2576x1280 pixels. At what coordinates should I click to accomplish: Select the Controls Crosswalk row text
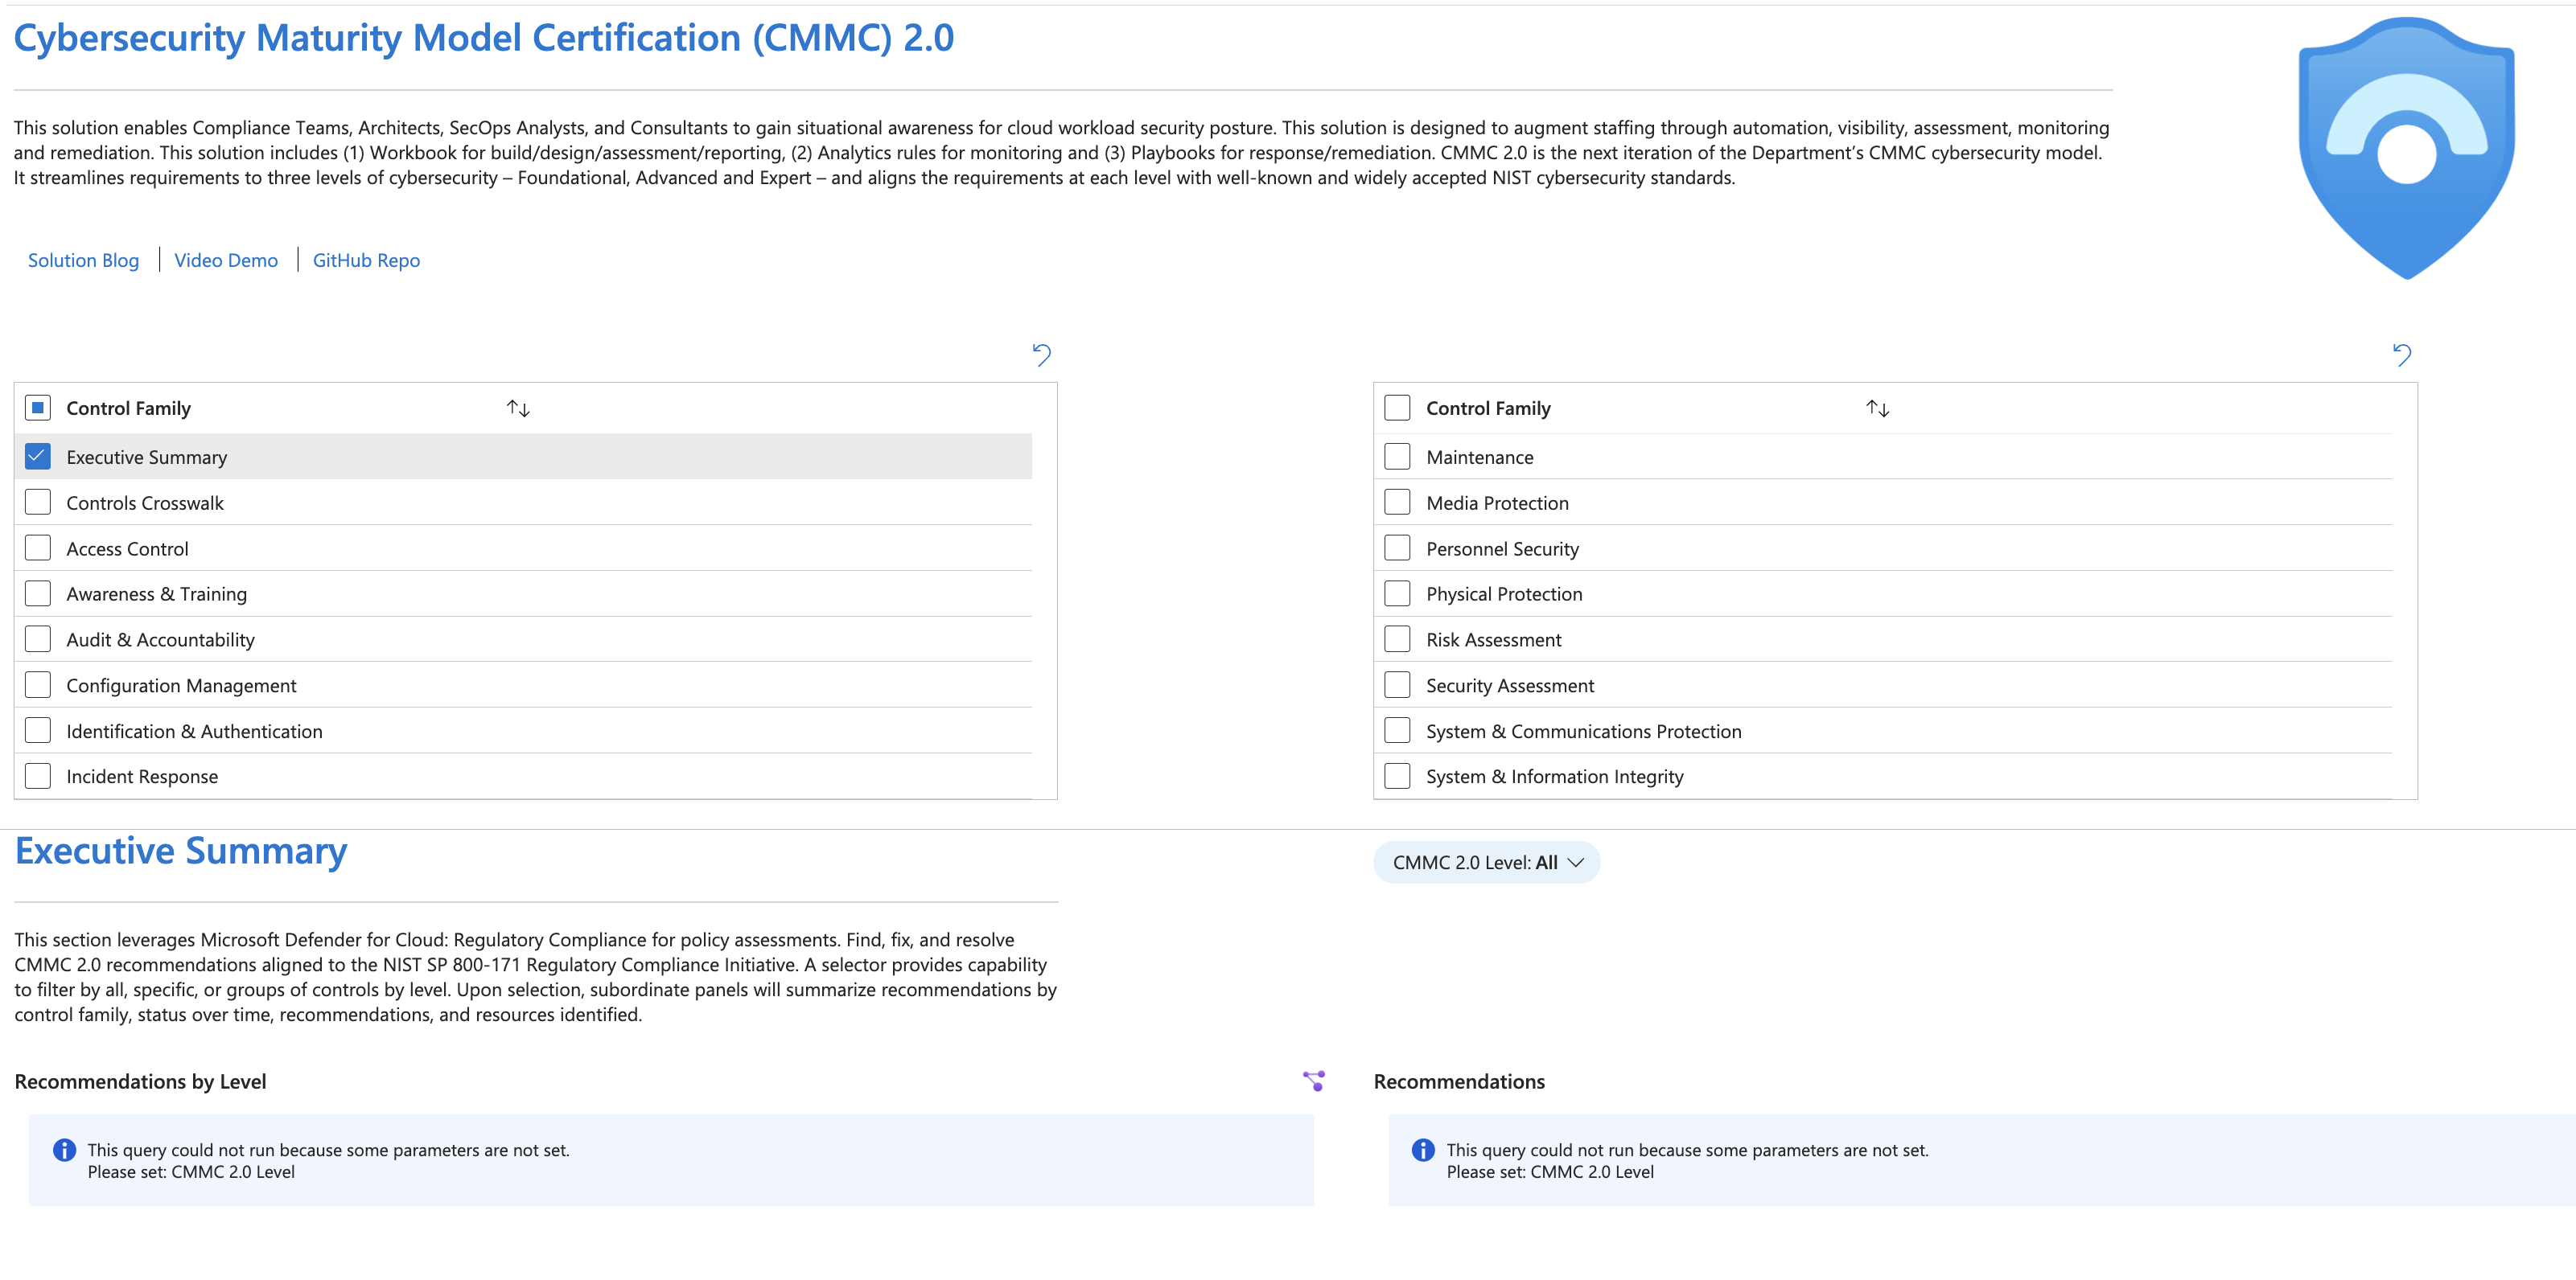[x=145, y=503]
